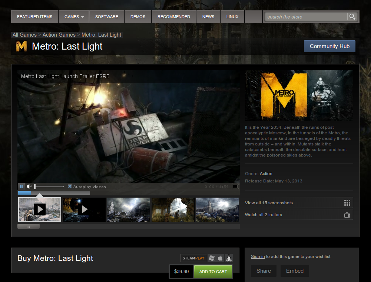Click the Release Date May 13, 2013 text
Viewport: 371px width, 282px height.
pyautogui.click(x=274, y=181)
